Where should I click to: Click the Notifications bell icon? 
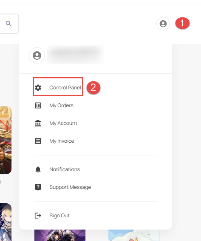[38, 169]
